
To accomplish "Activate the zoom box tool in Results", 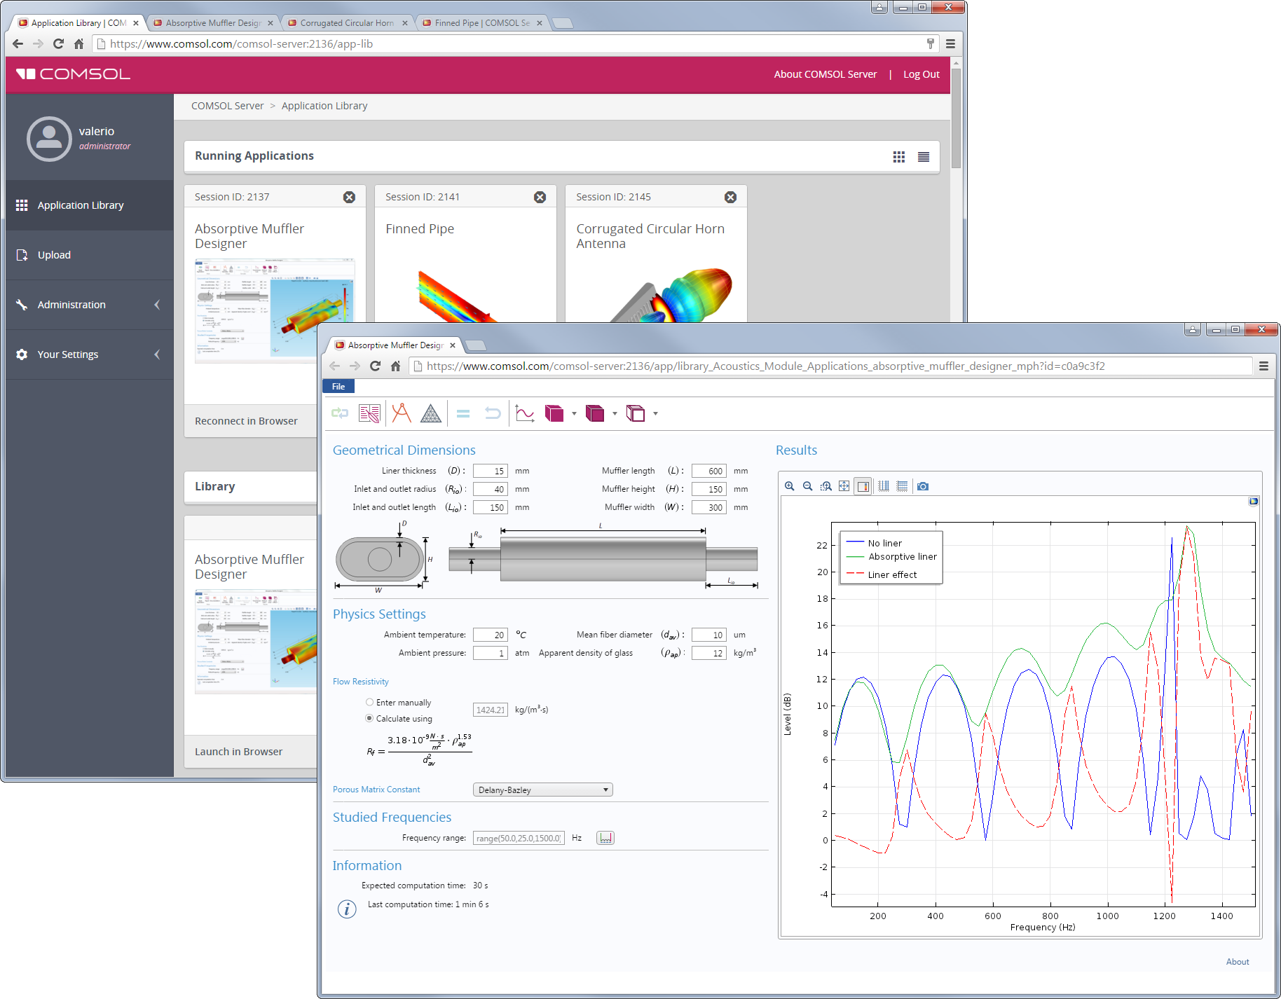I will tap(826, 486).
